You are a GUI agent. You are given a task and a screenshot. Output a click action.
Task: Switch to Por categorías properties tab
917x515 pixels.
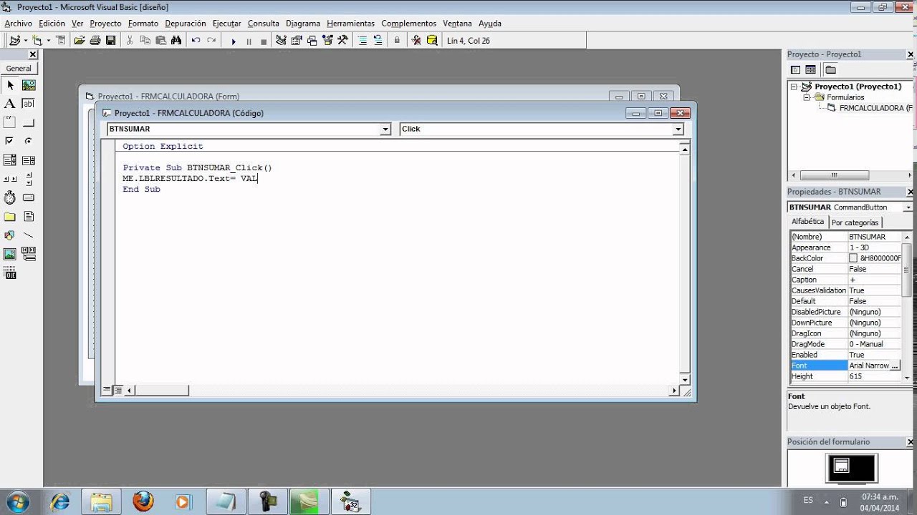(x=855, y=222)
